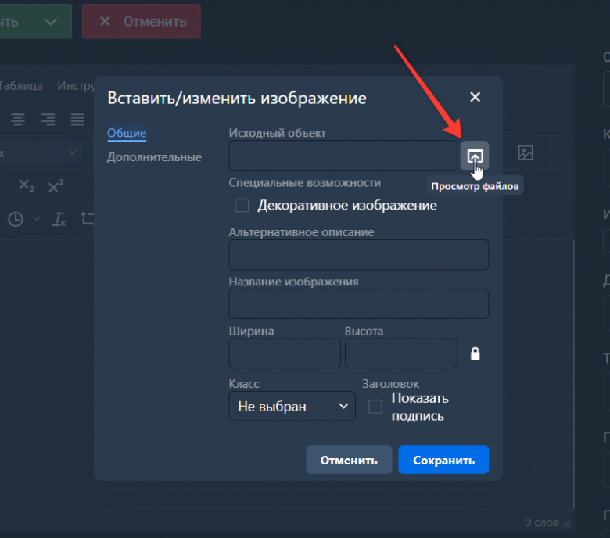
Task: Open the file browser next to source field
Action: click(x=475, y=156)
